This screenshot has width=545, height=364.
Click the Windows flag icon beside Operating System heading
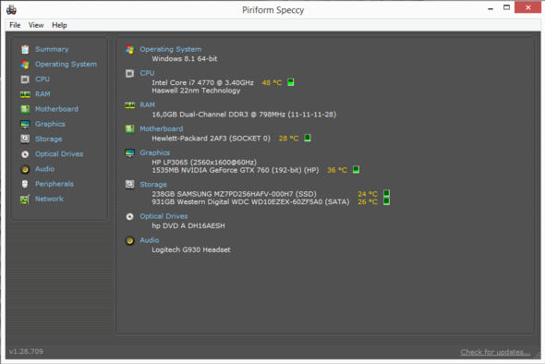[130, 49]
